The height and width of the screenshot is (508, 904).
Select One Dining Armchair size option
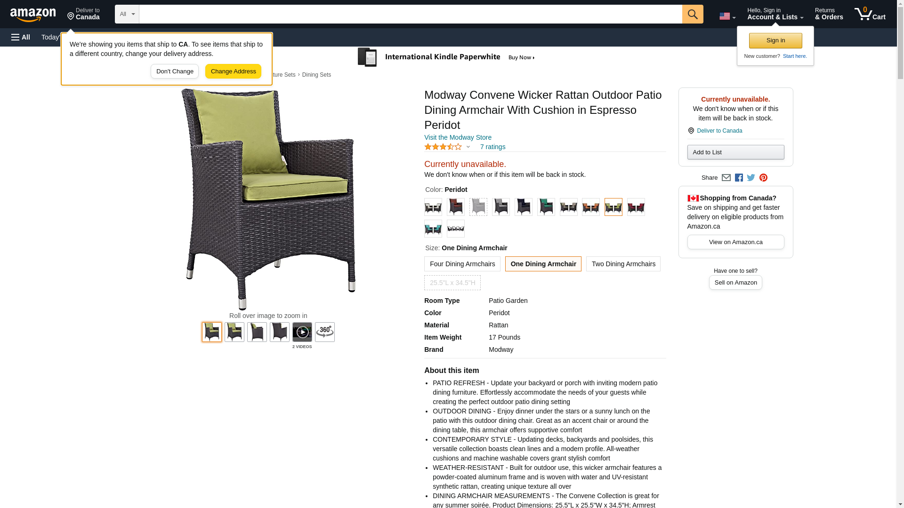click(543, 264)
